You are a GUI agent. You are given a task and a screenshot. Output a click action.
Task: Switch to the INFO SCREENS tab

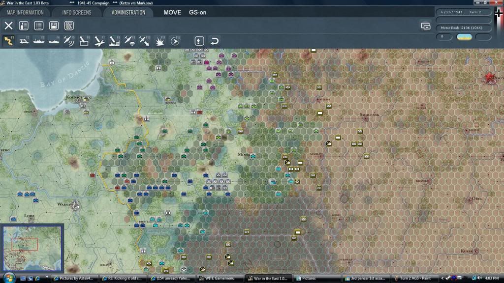pos(76,12)
